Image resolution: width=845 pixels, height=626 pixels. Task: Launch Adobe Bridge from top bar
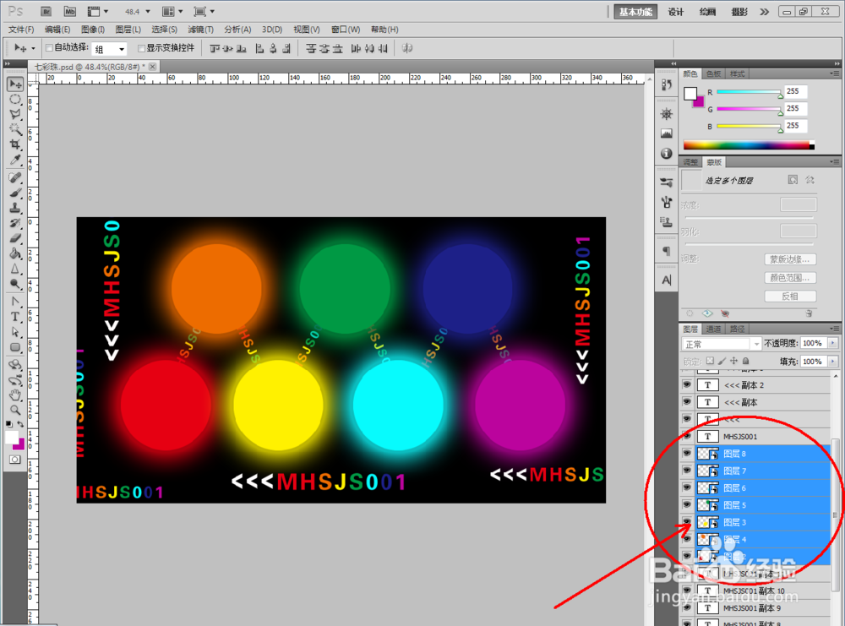(46, 11)
